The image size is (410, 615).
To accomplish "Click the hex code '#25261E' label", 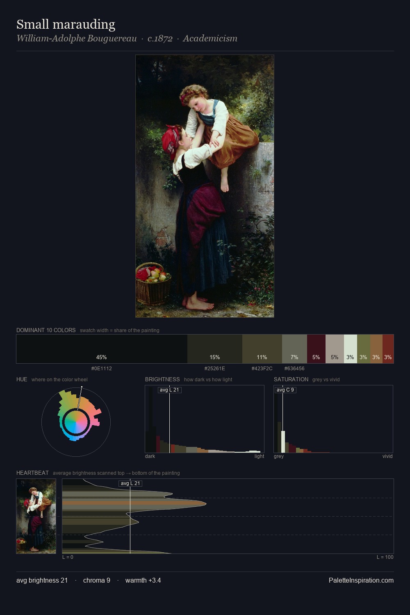I will [215, 369].
